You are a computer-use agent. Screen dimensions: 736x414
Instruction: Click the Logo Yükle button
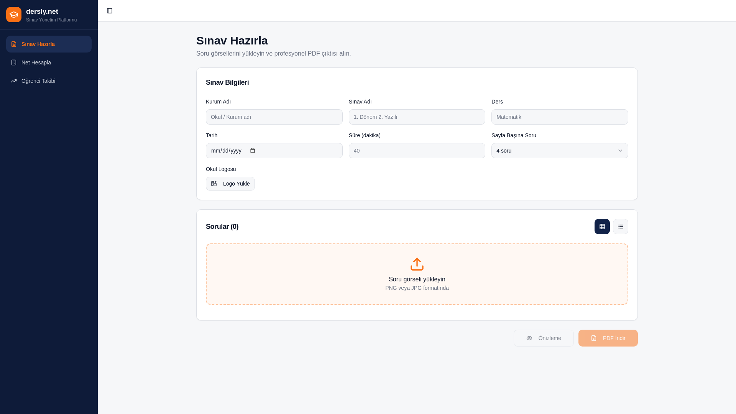230,184
